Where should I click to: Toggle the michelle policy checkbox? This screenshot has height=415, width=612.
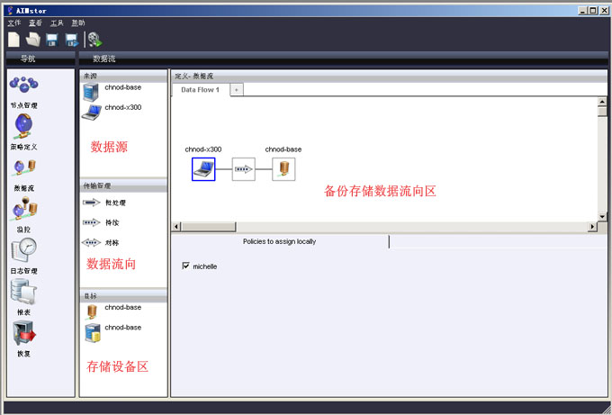click(185, 266)
